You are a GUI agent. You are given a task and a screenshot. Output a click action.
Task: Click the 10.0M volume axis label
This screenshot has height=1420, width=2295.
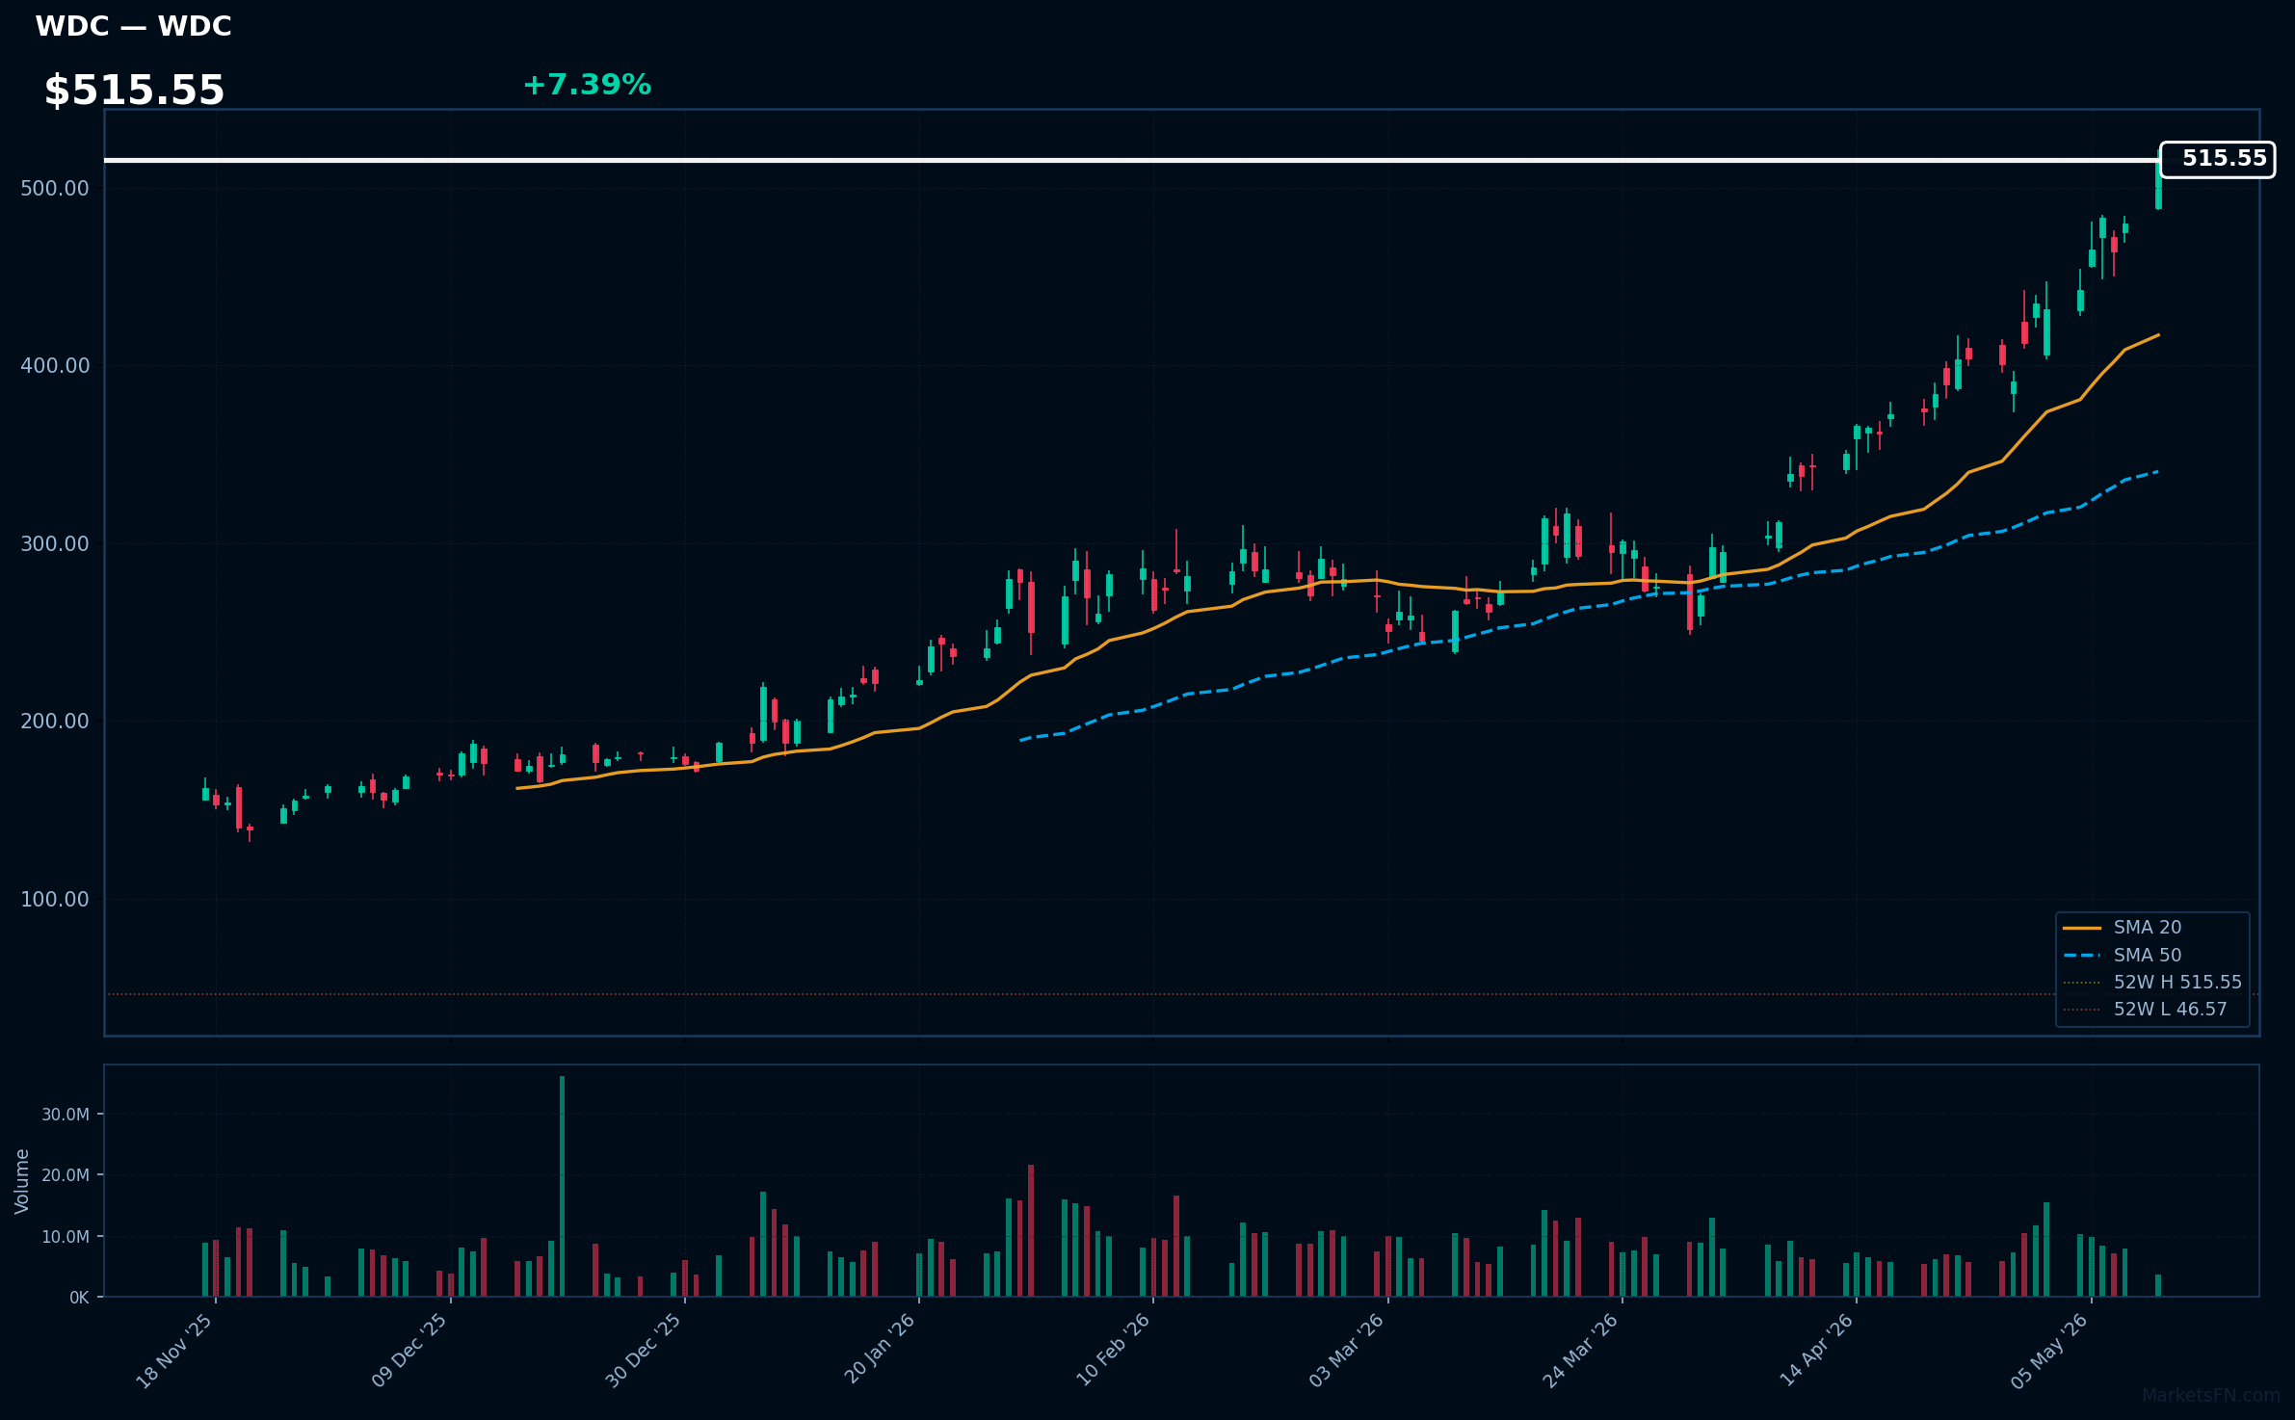[66, 1237]
